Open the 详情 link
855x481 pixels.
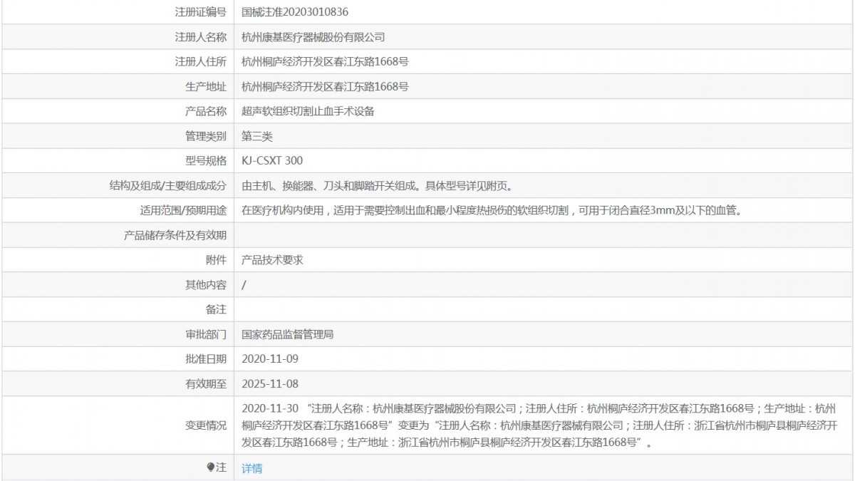[252, 468]
